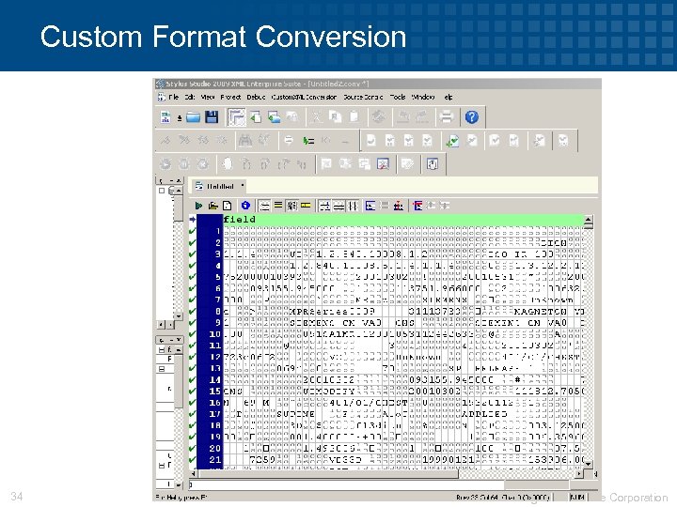Open the File menu
The image size is (677, 507).
point(173,97)
